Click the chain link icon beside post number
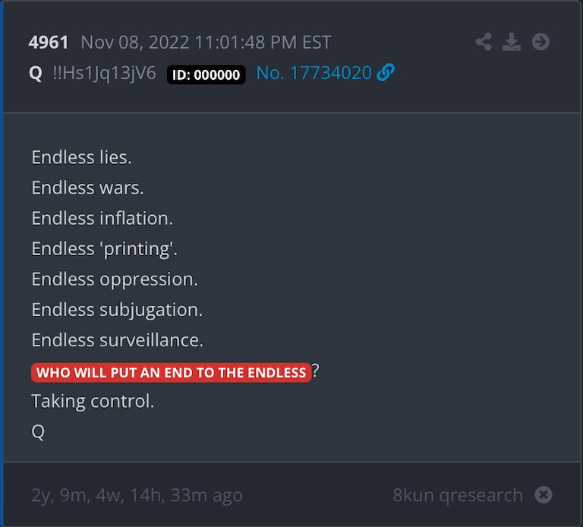583x527 pixels. coord(386,73)
